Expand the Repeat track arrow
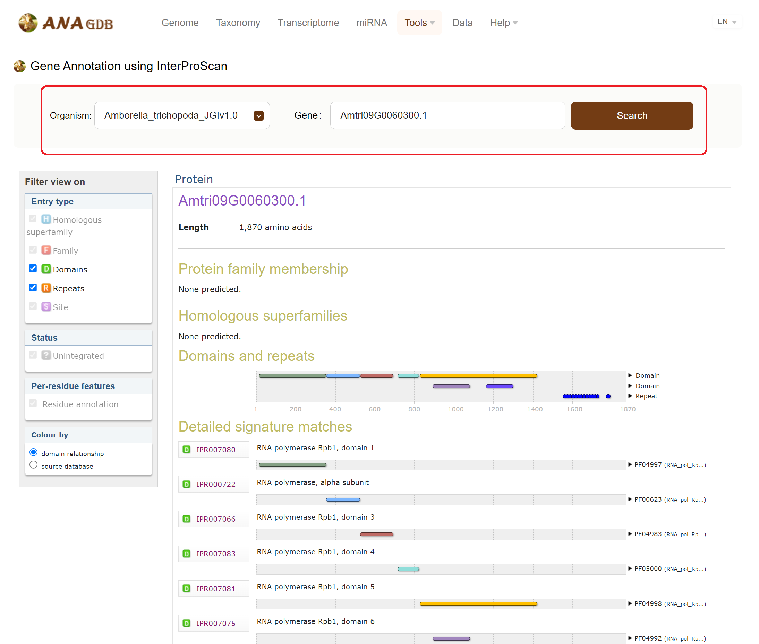759x644 pixels. click(630, 396)
